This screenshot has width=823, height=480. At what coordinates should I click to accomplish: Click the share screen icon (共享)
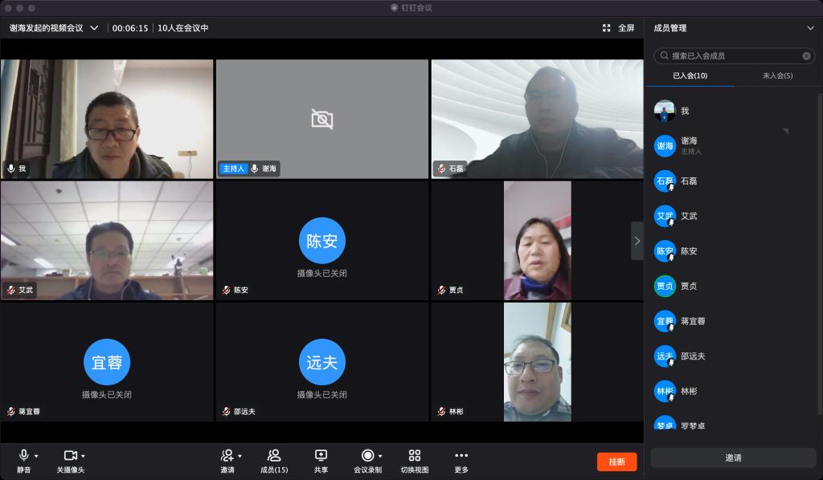point(321,456)
